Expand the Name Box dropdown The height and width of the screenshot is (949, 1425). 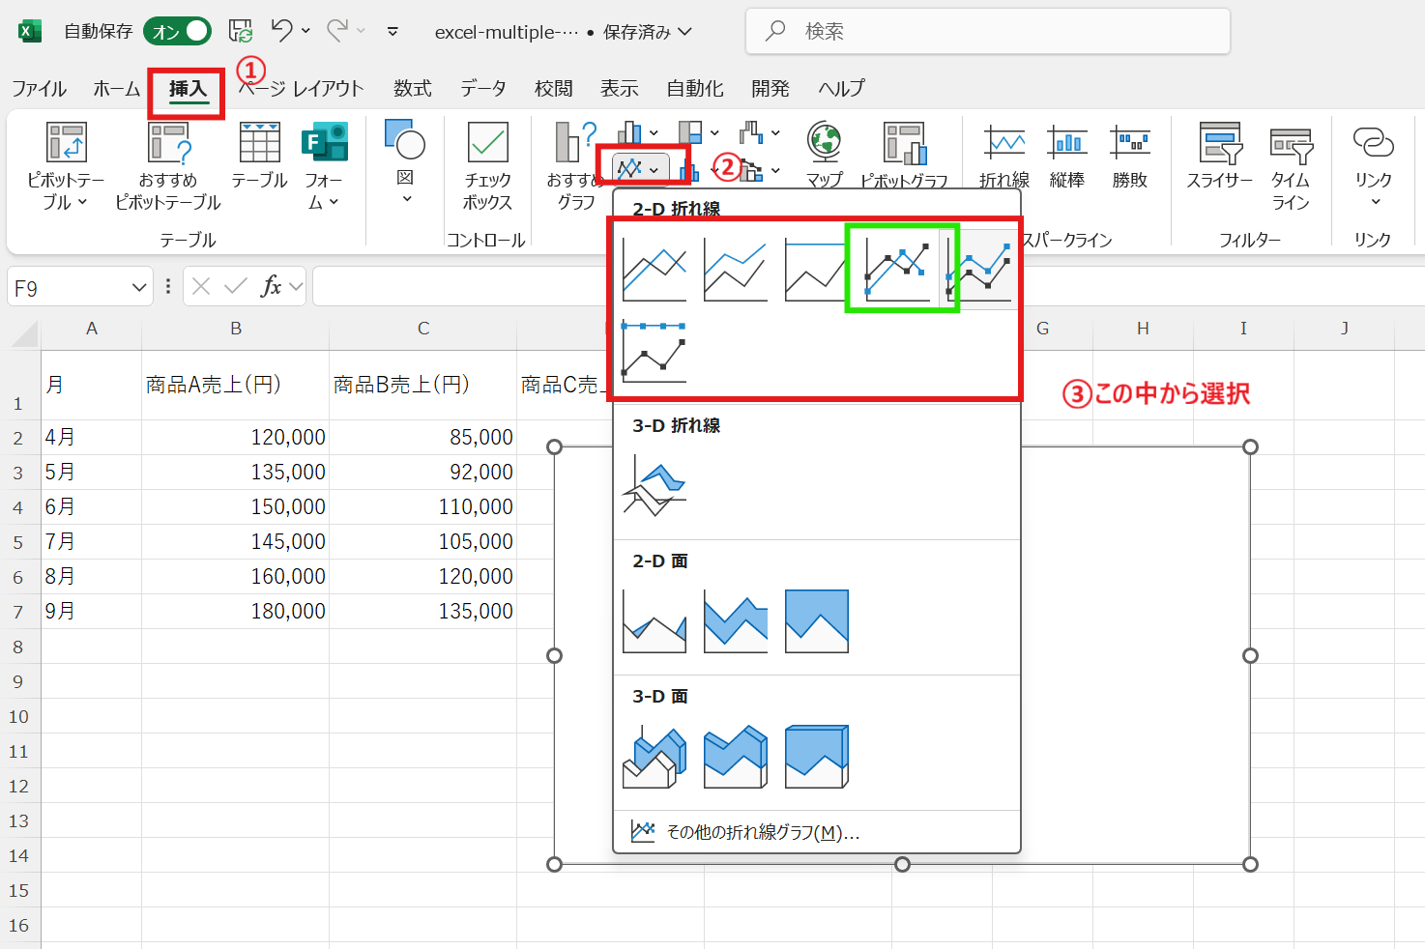point(139,288)
